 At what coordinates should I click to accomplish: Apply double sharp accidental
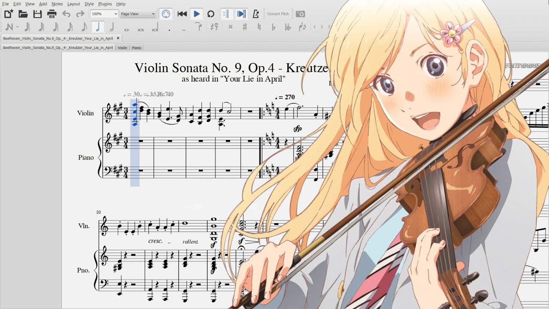pos(231,27)
